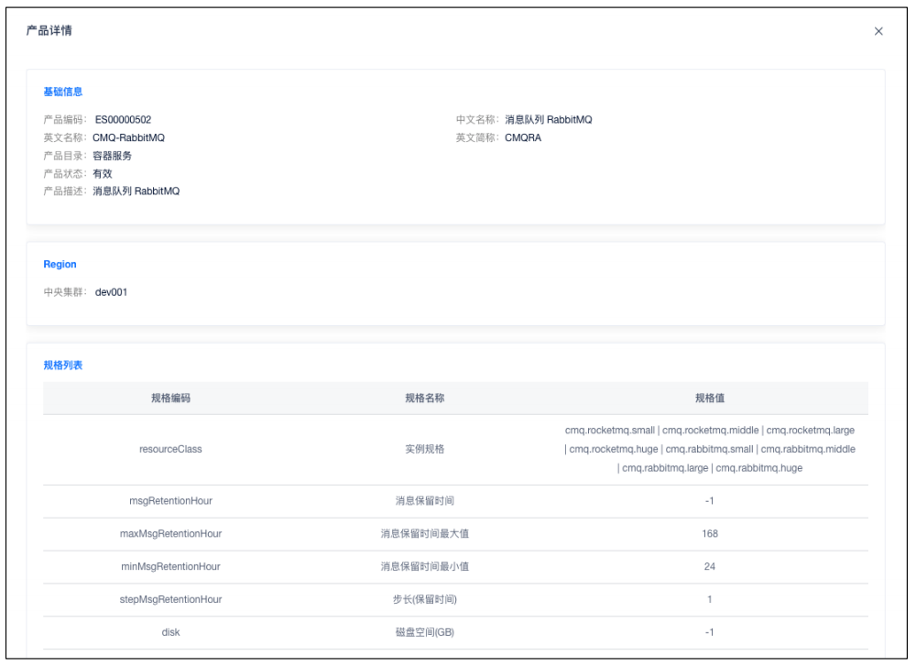
Task: Click the 步长(保留时间) cell
Action: [425, 599]
